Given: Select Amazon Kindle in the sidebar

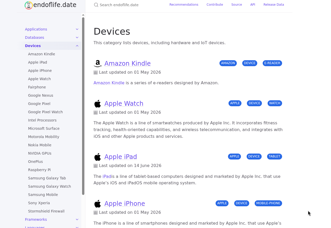Looking at the screenshot, I should [41, 54].
